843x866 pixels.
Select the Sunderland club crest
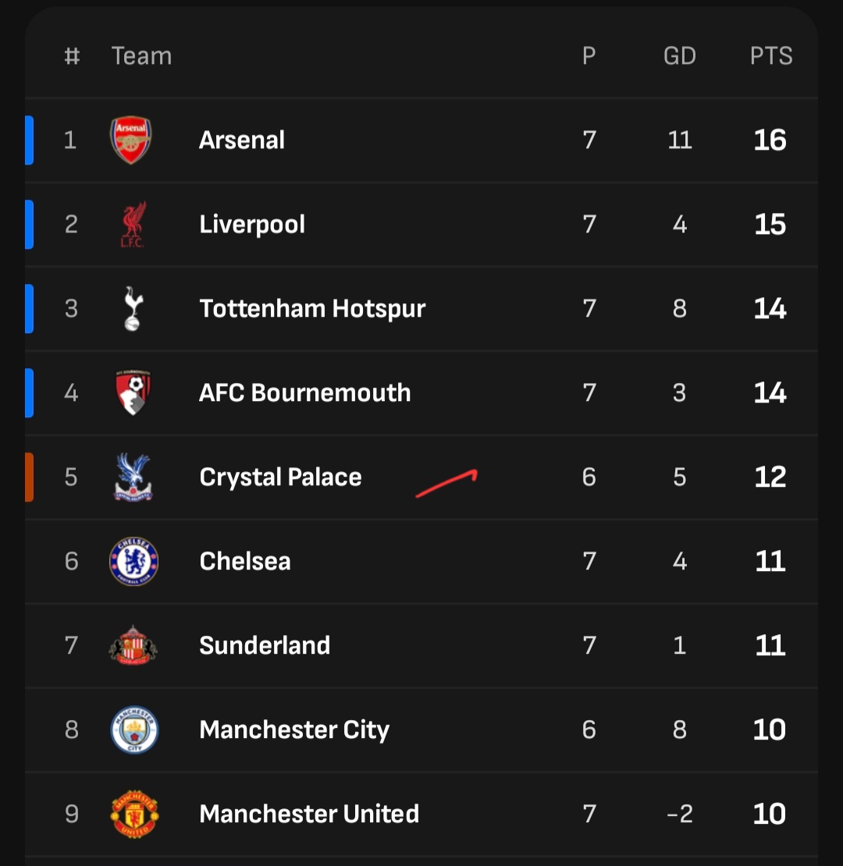click(133, 645)
